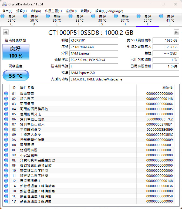Click the status icon for 0D 不安全關機

click(6, 155)
